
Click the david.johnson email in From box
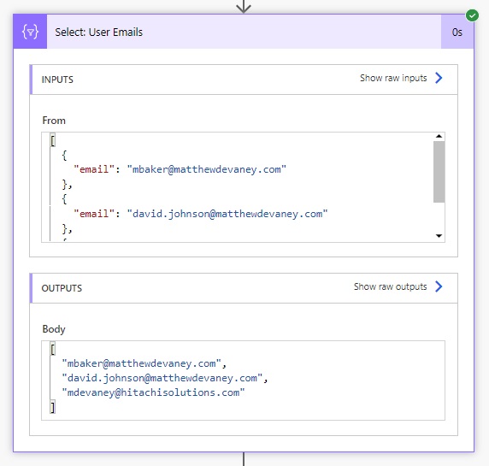point(227,214)
